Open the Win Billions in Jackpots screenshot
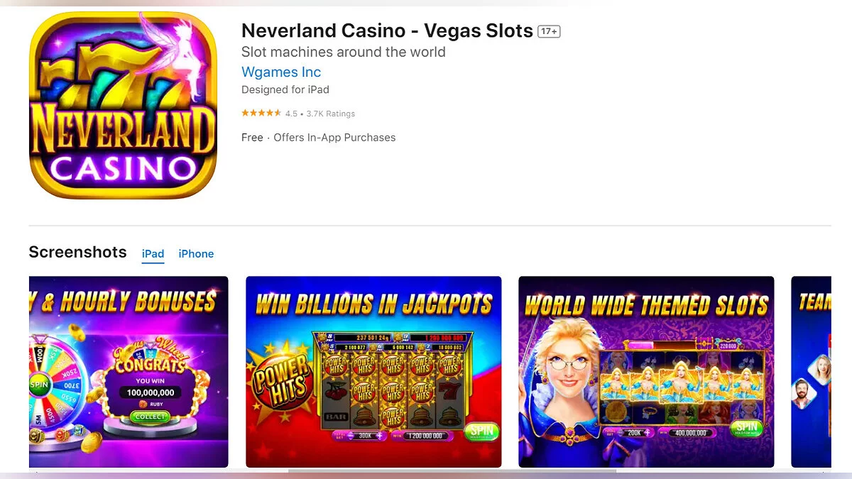852x479 pixels. [x=373, y=372]
